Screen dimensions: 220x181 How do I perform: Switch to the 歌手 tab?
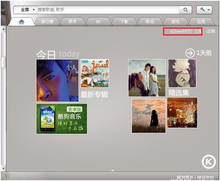(x=73, y=22)
